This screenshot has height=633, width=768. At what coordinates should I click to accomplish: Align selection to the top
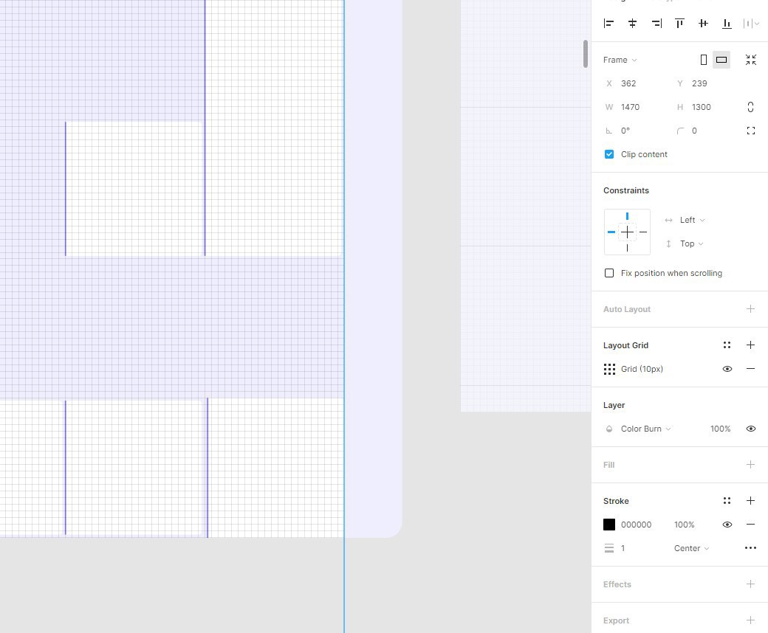pyautogui.click(x=680, y=23)
